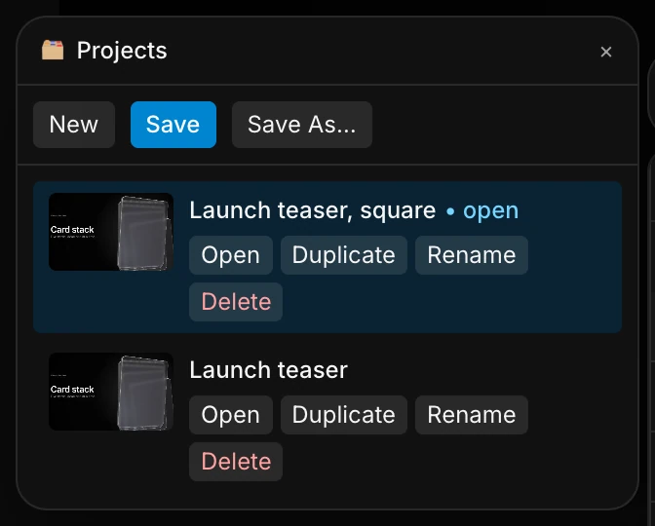Click the New project button
Image resolution: width=655 pixels, height=526 pixels.
(x=74, y=125)
